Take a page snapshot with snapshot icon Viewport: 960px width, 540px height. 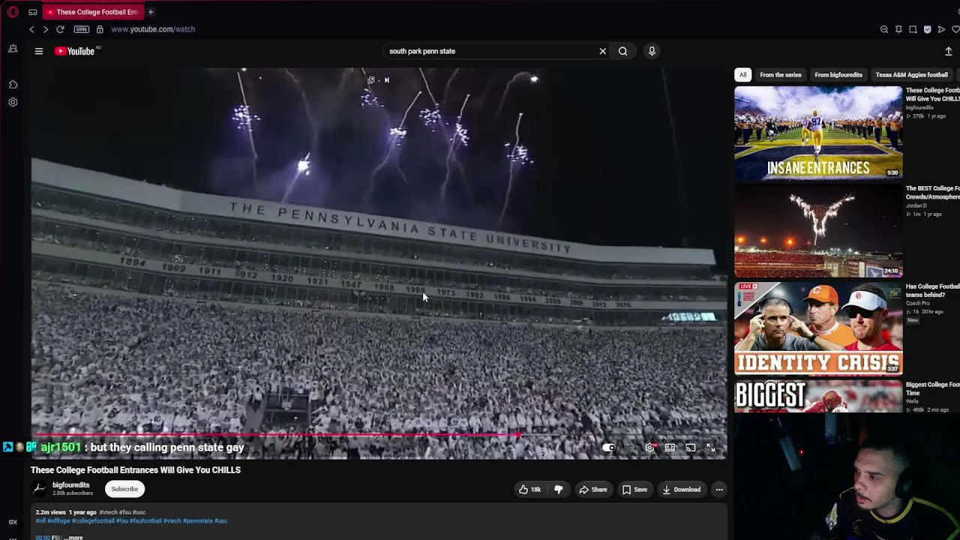[x=913, y=29]
